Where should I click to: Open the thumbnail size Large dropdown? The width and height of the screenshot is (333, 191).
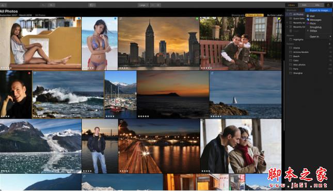click(144, 5)
